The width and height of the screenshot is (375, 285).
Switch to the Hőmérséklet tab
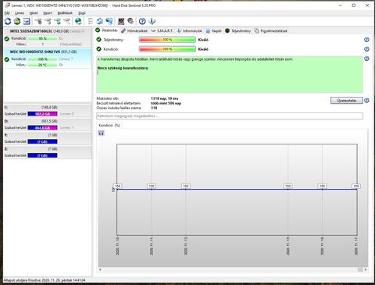pos(134,30)
